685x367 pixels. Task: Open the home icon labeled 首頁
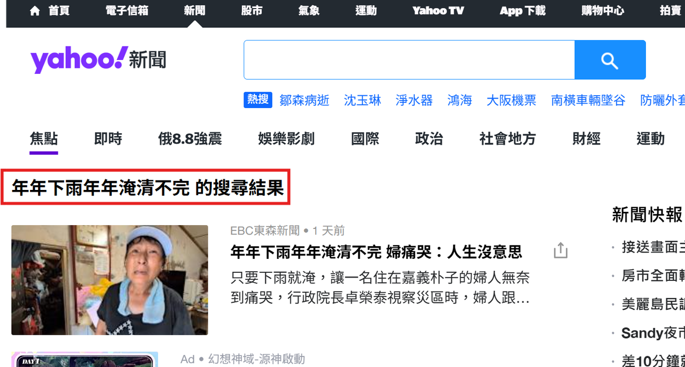pos(49,11)
